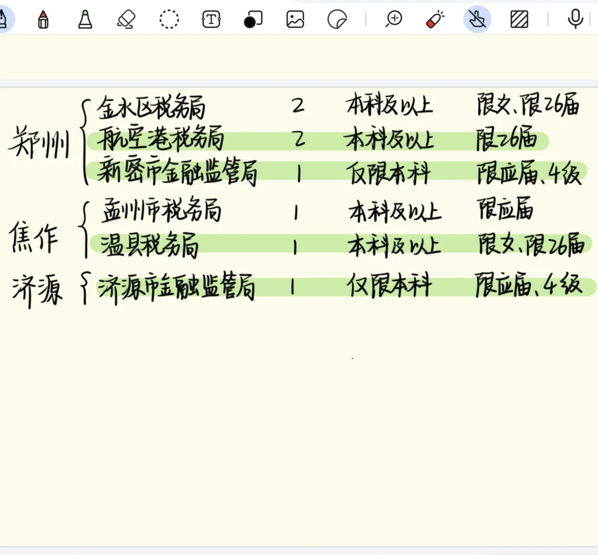598x555 pixels.
Task: Choose the highlighter tool
Action: point(85,20)
